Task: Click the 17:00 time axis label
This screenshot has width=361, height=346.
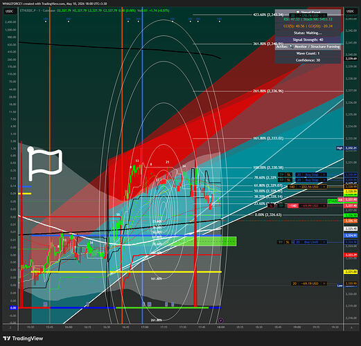Action: [145, 327]
